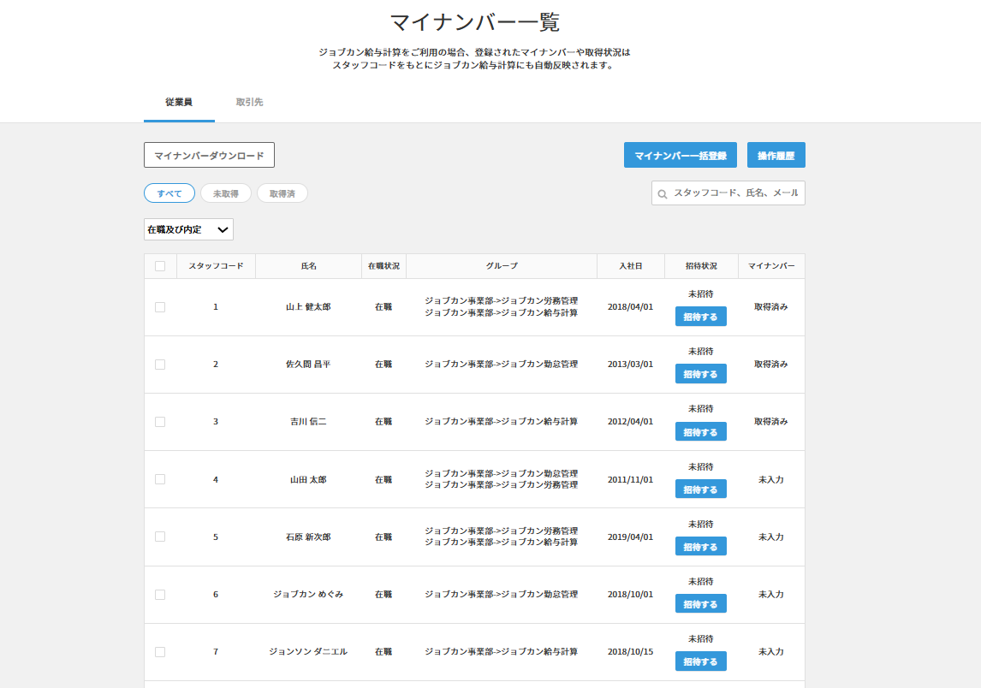Click the search magnifier icon
The image size is (981, 688).
(x=662, y=194)
